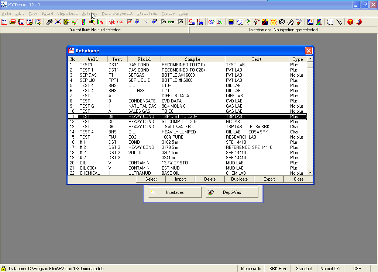Click the white crystal shapes icon
This screenshot has width=378, height=272.
291,22
